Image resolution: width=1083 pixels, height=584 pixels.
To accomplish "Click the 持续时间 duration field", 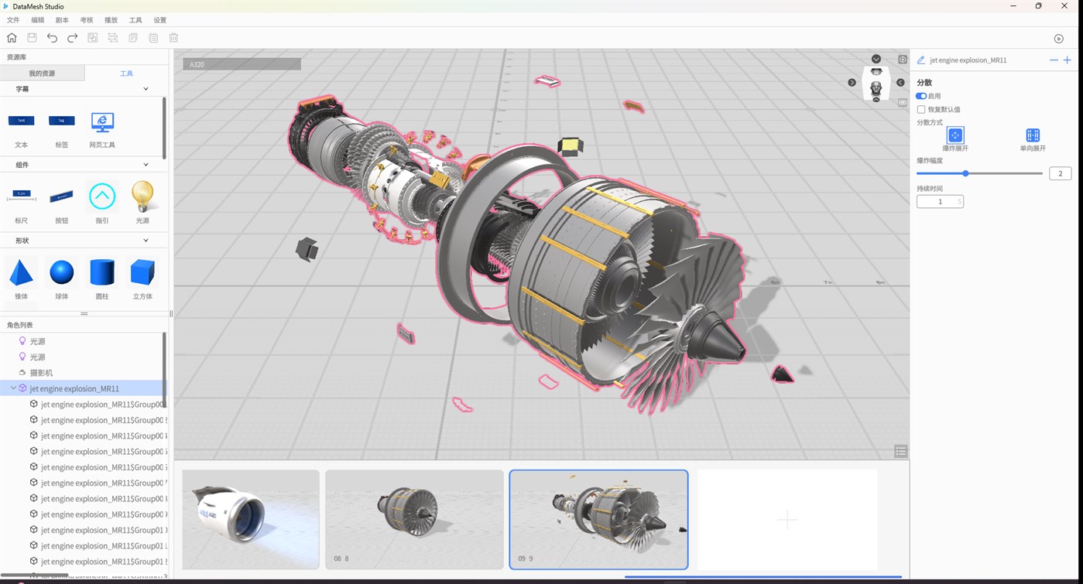I will coord(940,201).
